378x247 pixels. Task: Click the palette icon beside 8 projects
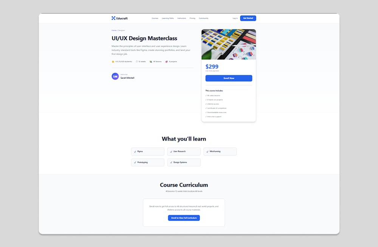click(166, 61)
